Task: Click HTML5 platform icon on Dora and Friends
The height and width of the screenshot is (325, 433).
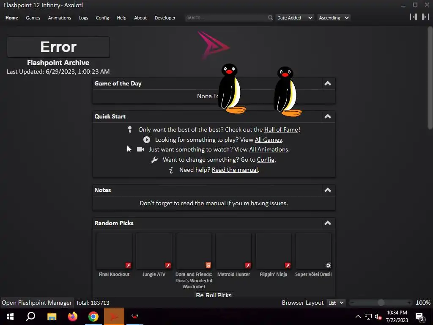Action: pos(208,265)
